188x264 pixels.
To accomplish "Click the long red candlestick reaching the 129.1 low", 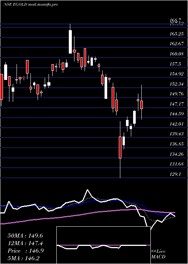I will [120, 147].
